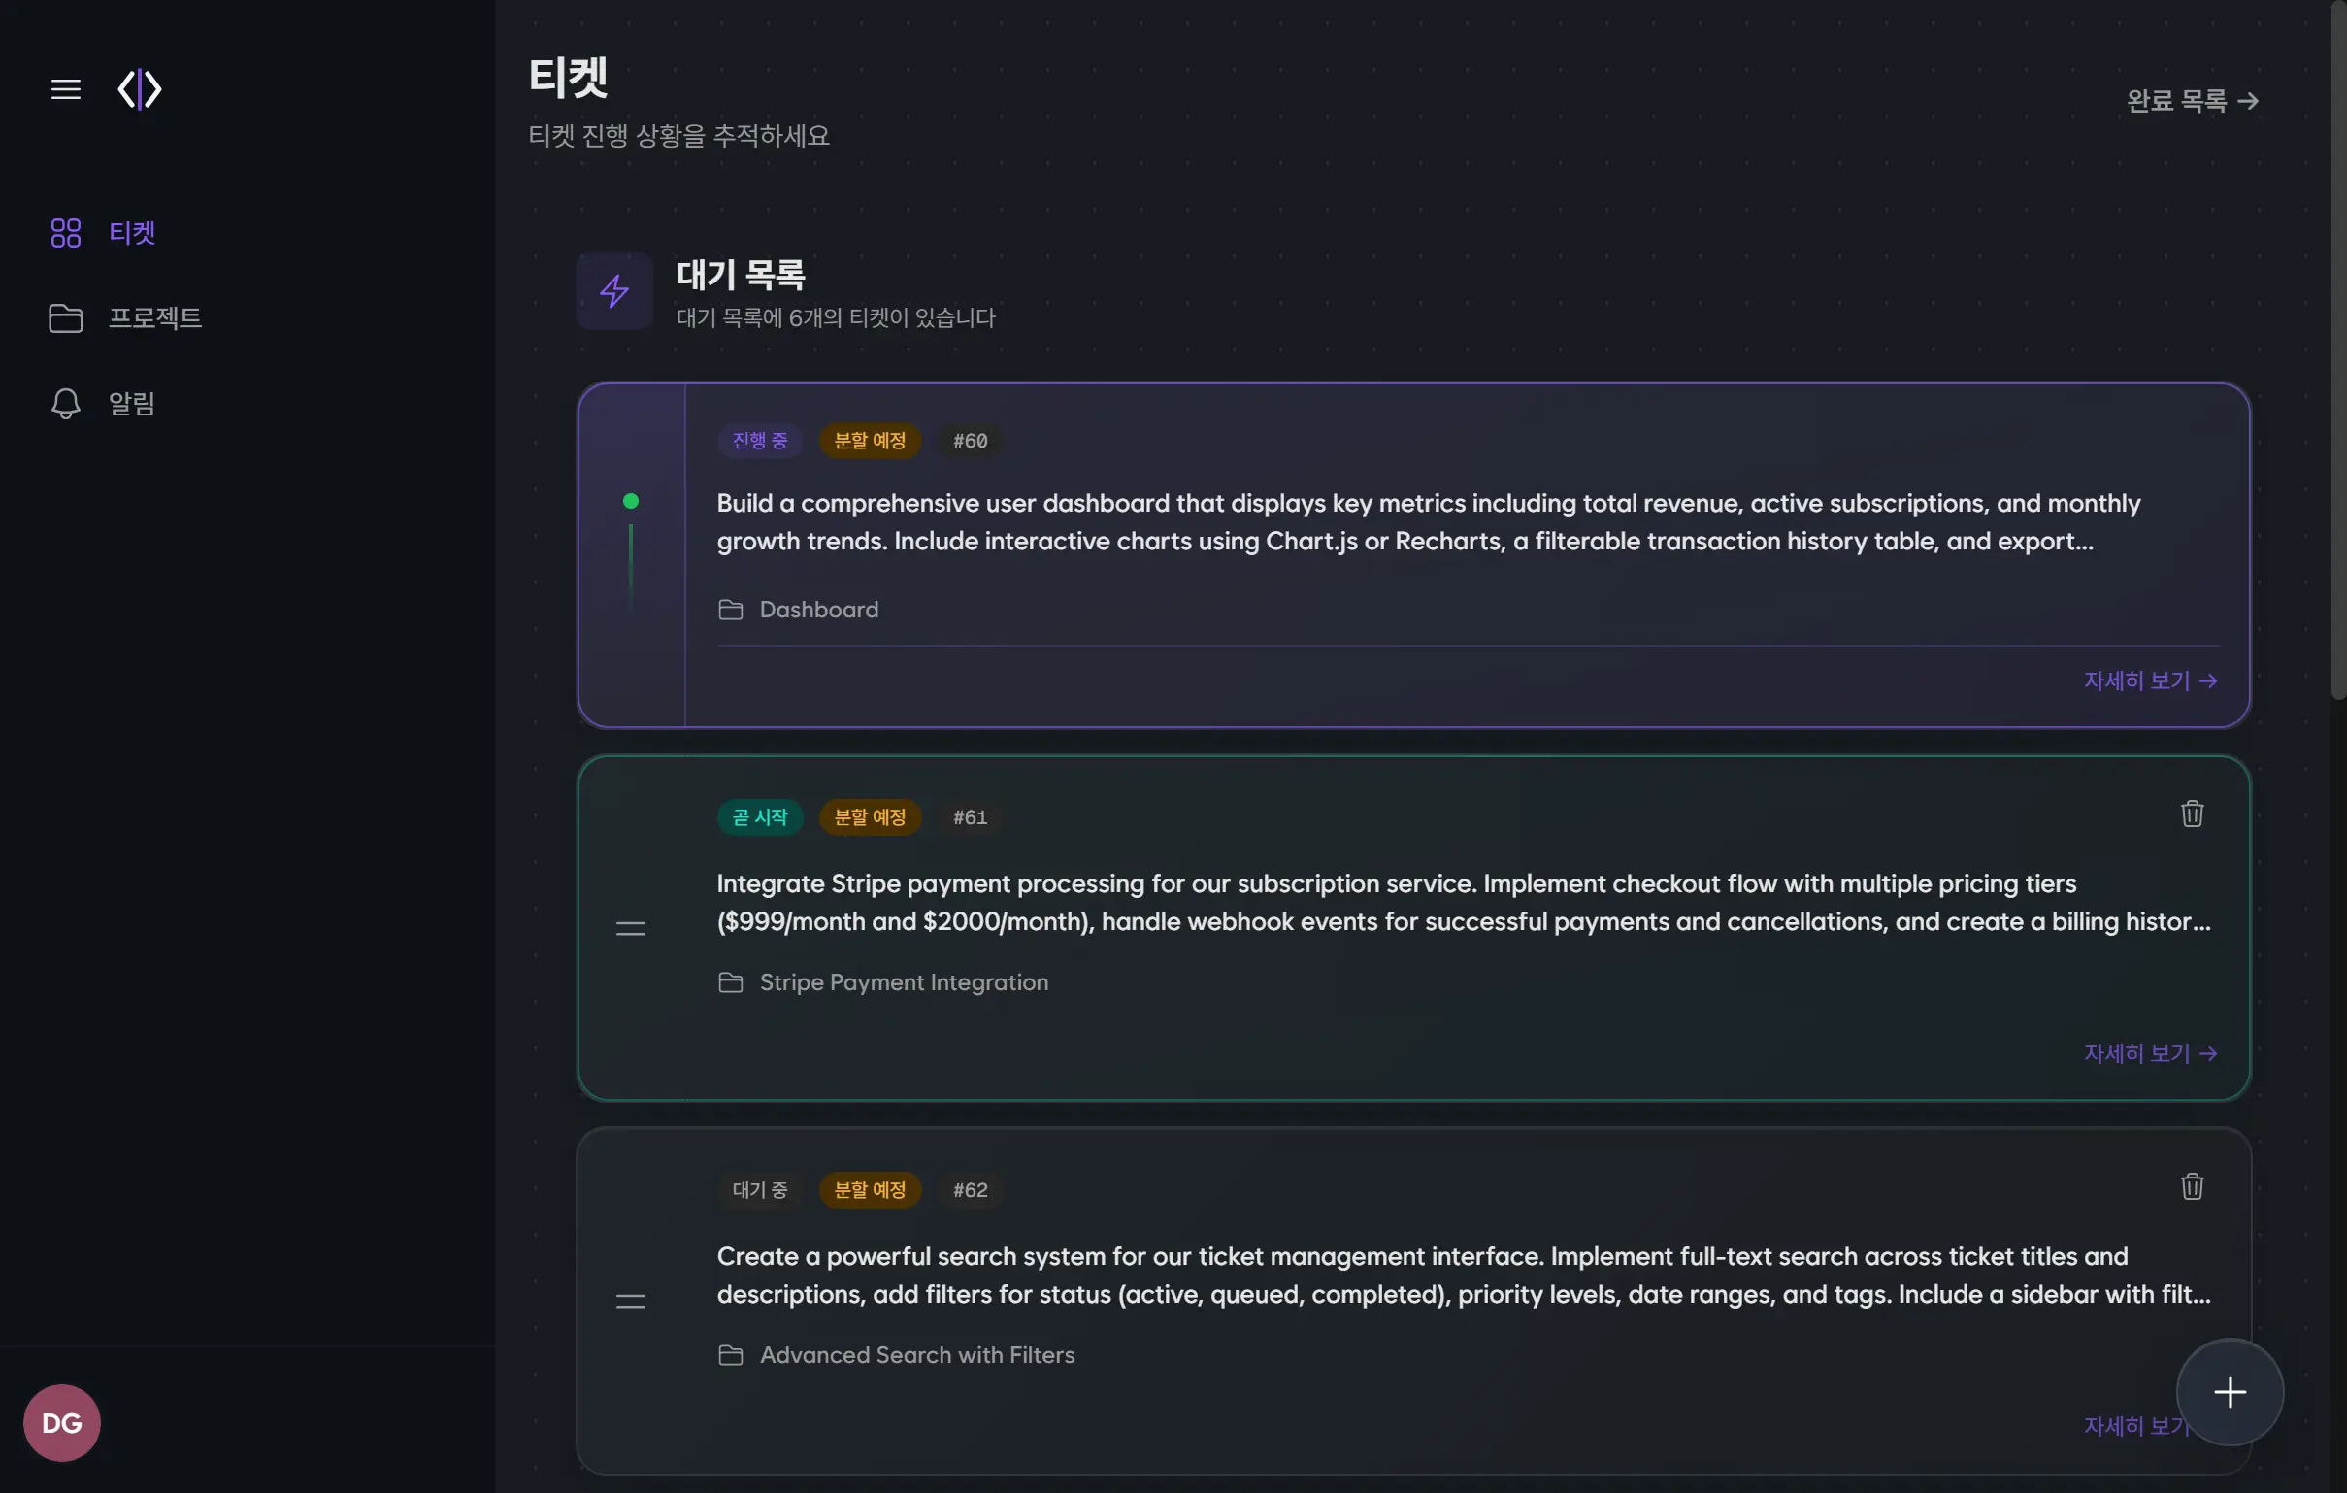
Task: Click the green progress indicator on ticket #60
Action: pyautogui.click(x=632, y=501)
